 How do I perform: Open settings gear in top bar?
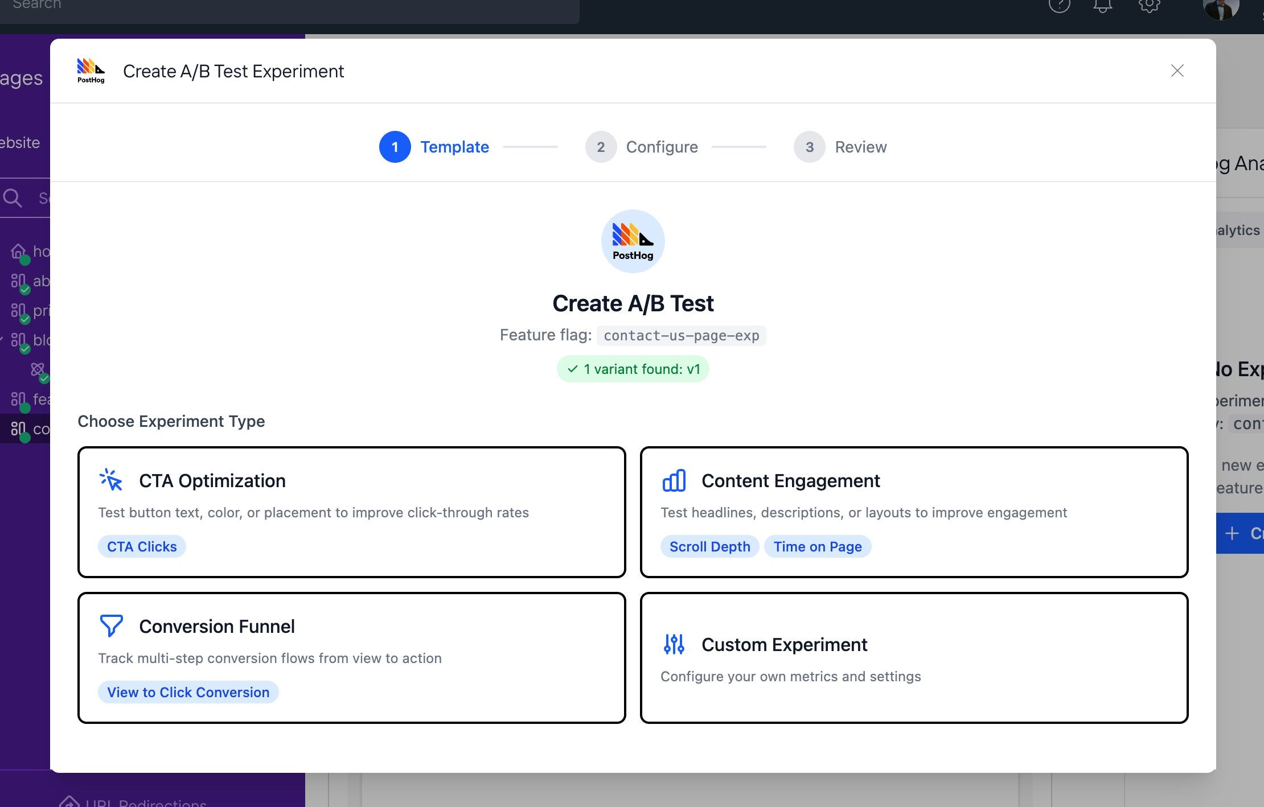click(x=1149, y=5)
